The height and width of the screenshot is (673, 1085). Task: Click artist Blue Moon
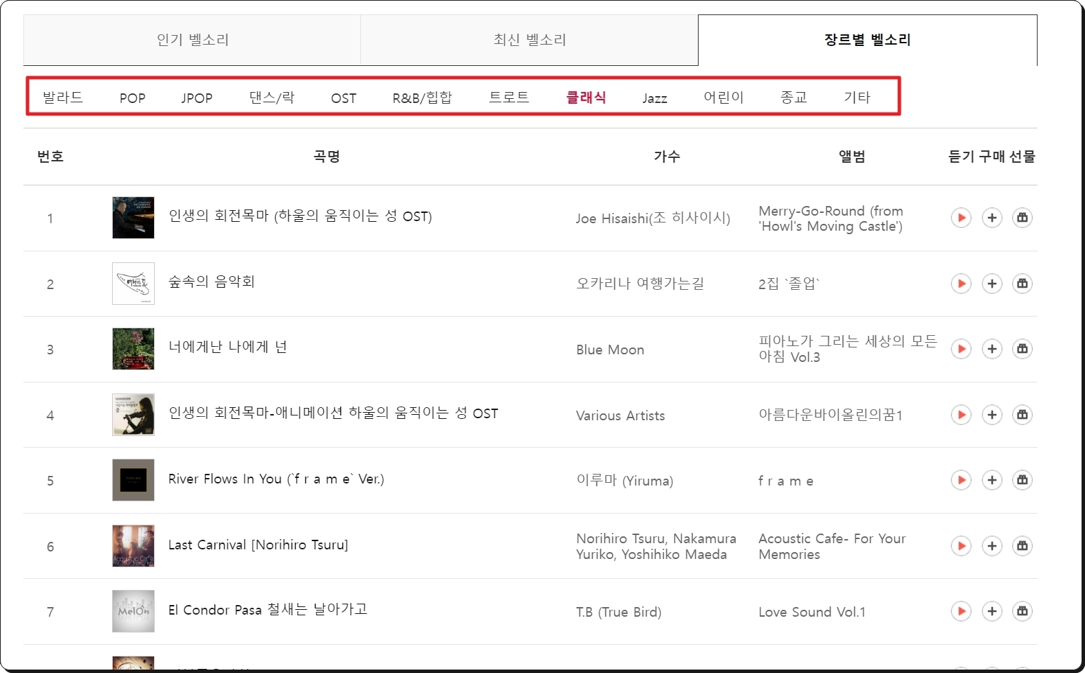click(x=610, y=350)
